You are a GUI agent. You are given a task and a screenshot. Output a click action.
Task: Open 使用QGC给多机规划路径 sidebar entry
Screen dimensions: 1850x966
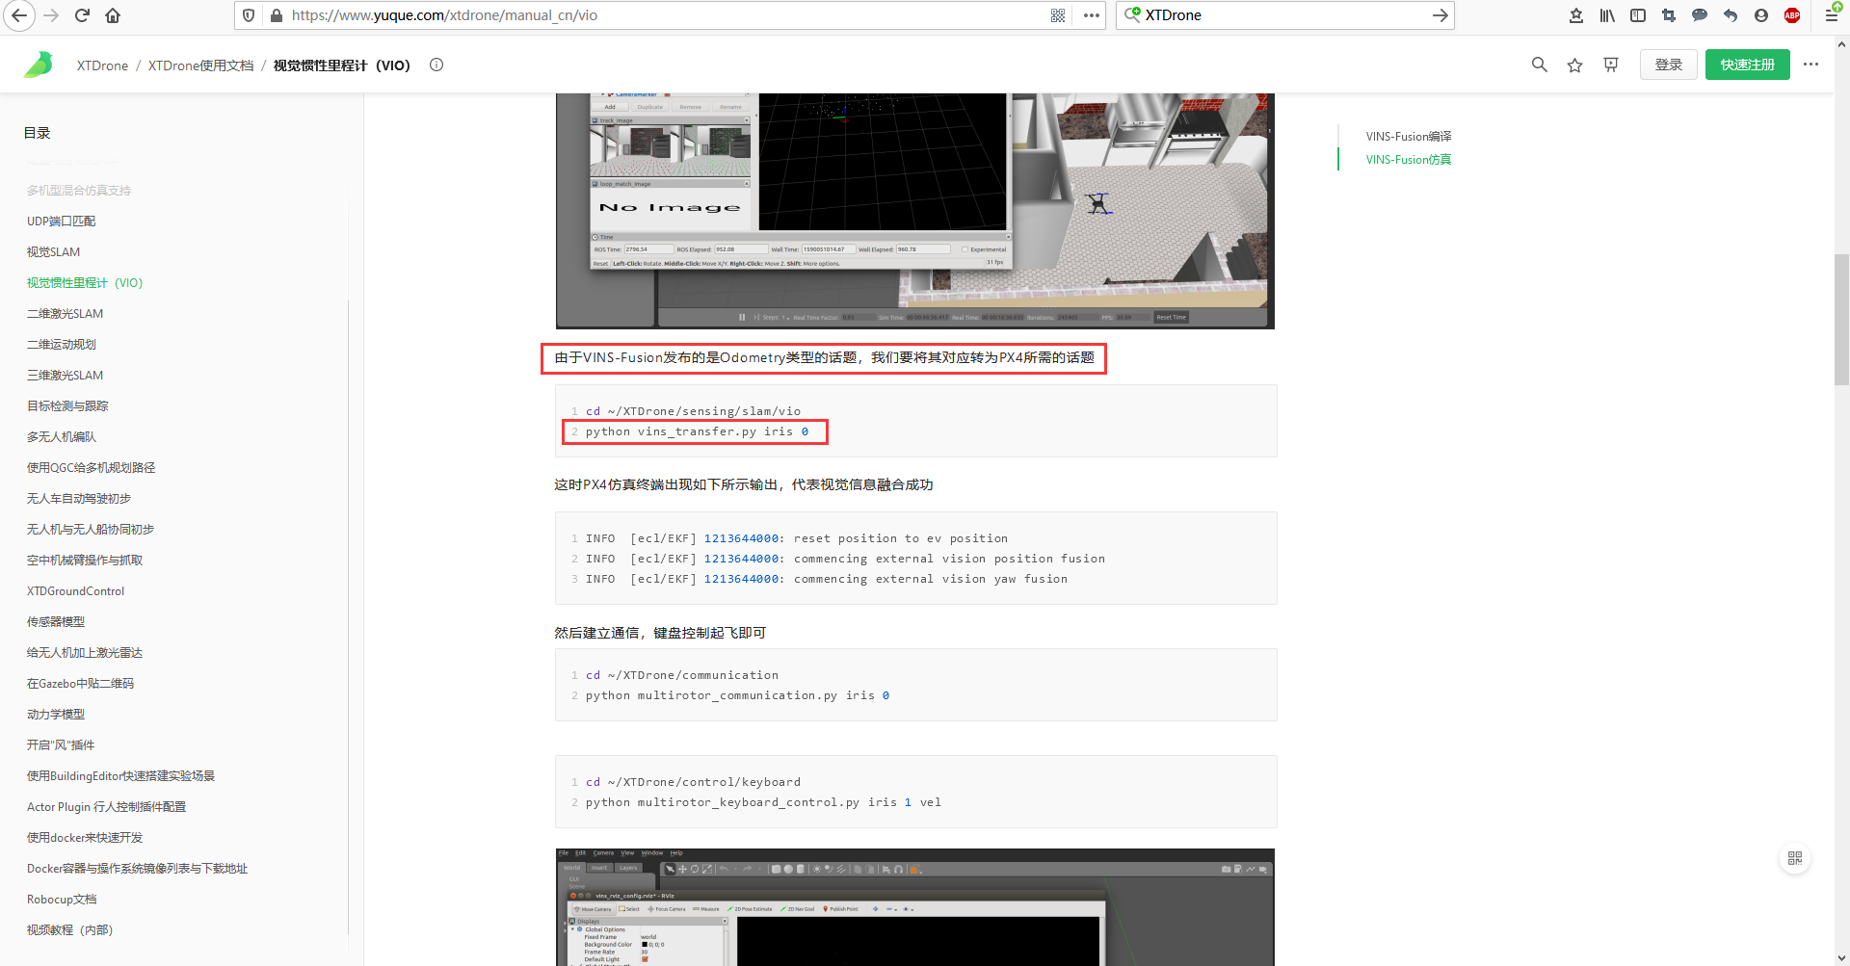tap(92, 468)
